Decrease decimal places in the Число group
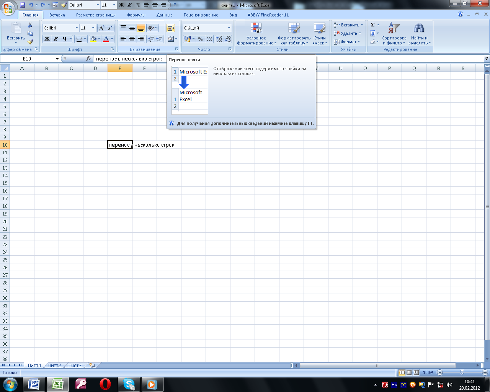Viewport: 490px width, 392px height. click(x=228, y=39)
